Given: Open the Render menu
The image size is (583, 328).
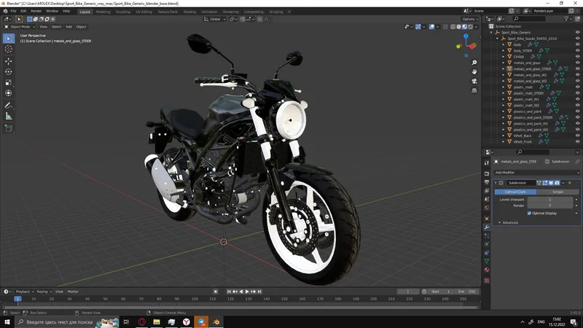Looking at the screenshot, I should 36,11.
